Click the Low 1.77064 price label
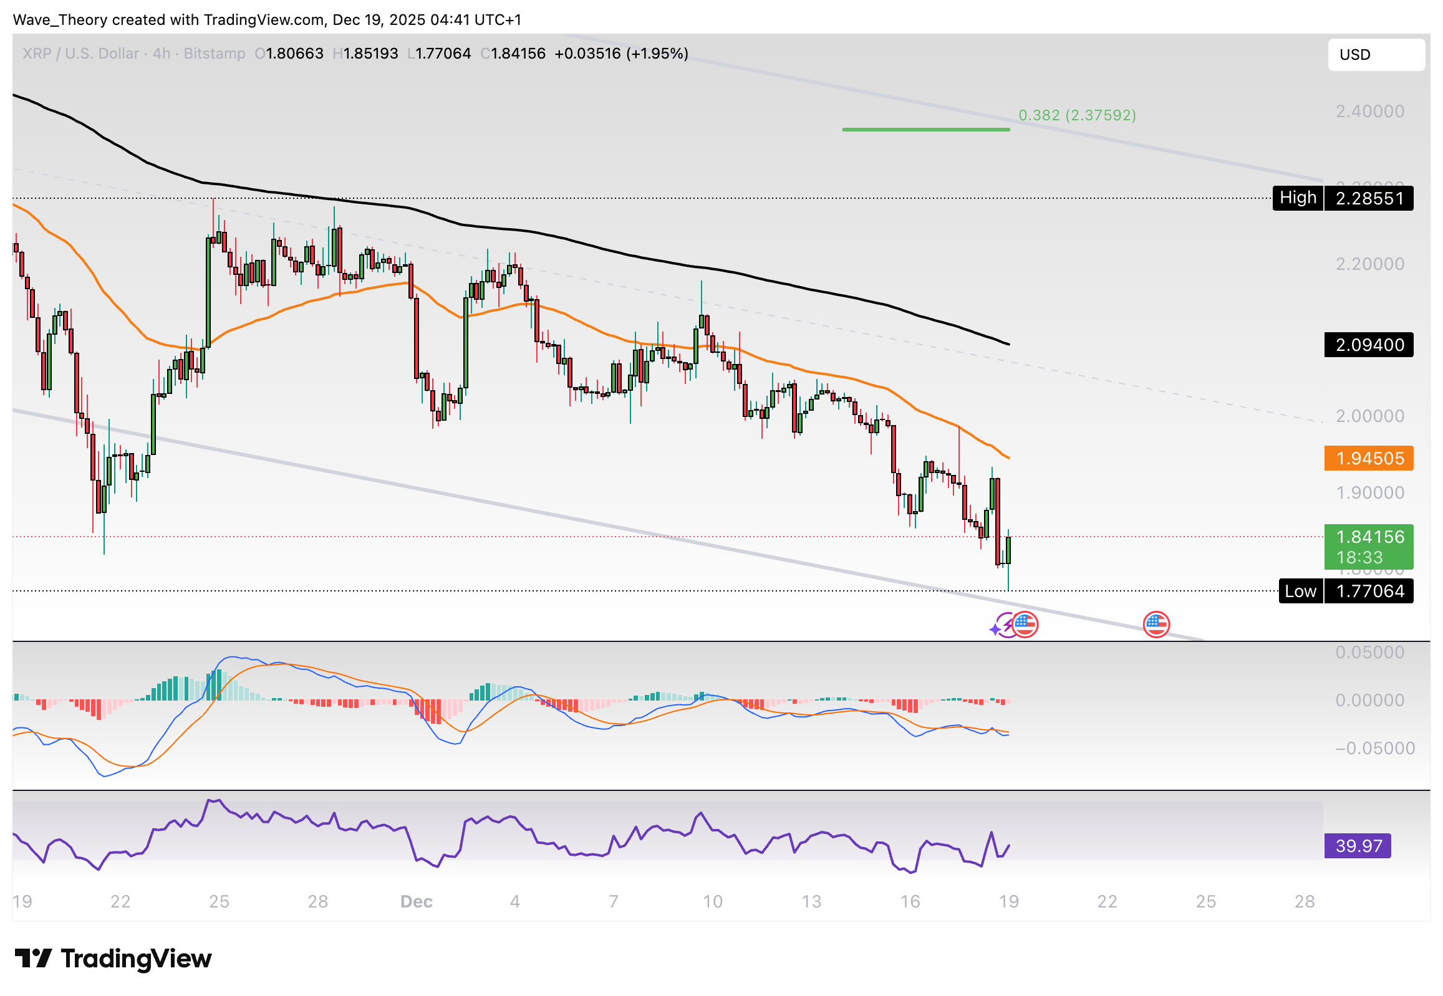The width and height of the screenshot is (1443, 996). (1346, 591)
